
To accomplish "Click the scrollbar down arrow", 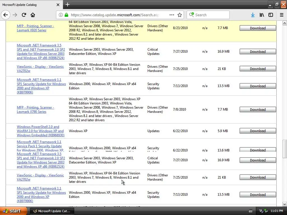I will [x=284, y=204].
